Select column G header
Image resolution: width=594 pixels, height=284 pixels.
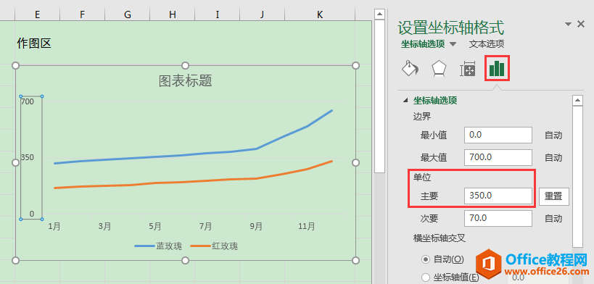[128, 14]
